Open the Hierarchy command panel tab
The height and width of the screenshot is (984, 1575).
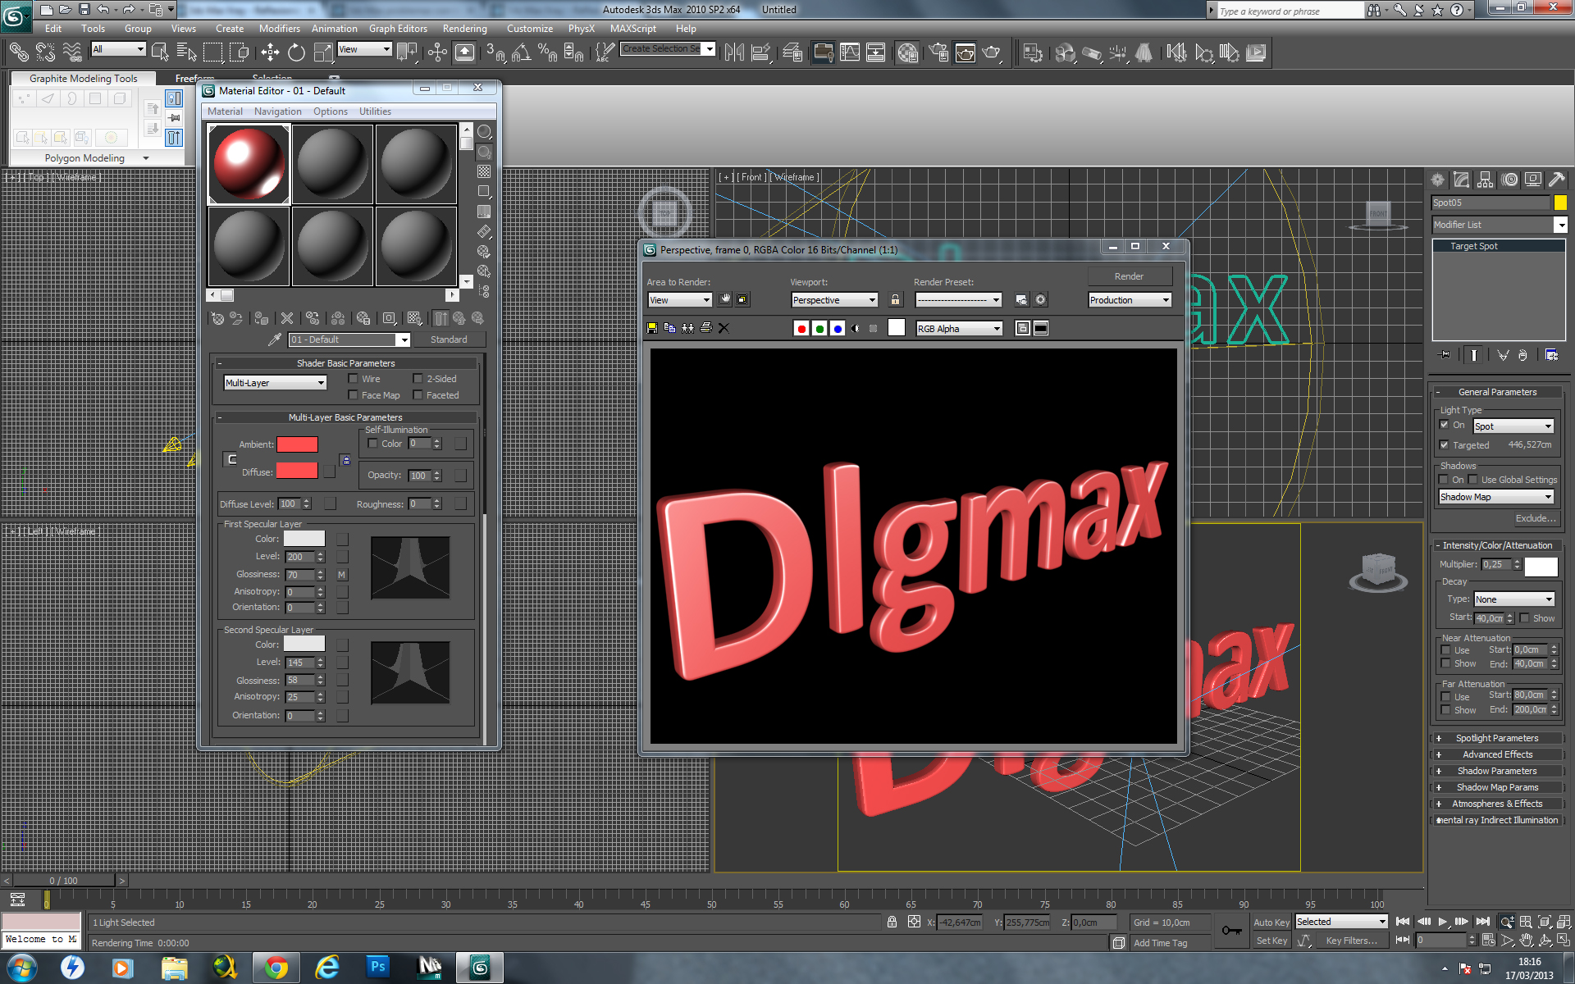click(x=1486, y=180)
